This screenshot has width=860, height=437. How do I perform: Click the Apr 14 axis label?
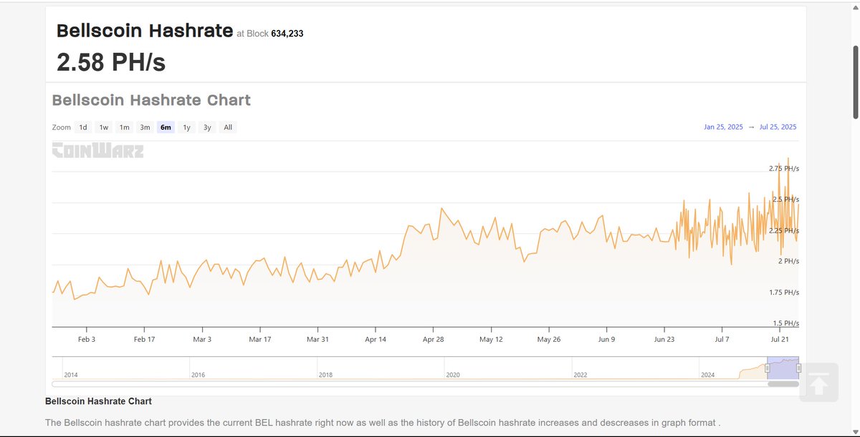click(376, 339)
